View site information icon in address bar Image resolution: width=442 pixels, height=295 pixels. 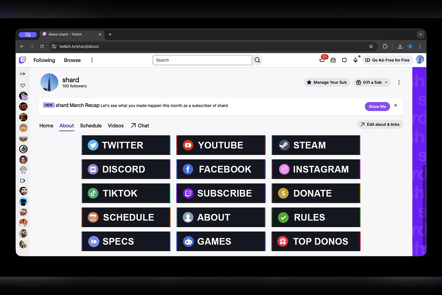click(54, 46)
